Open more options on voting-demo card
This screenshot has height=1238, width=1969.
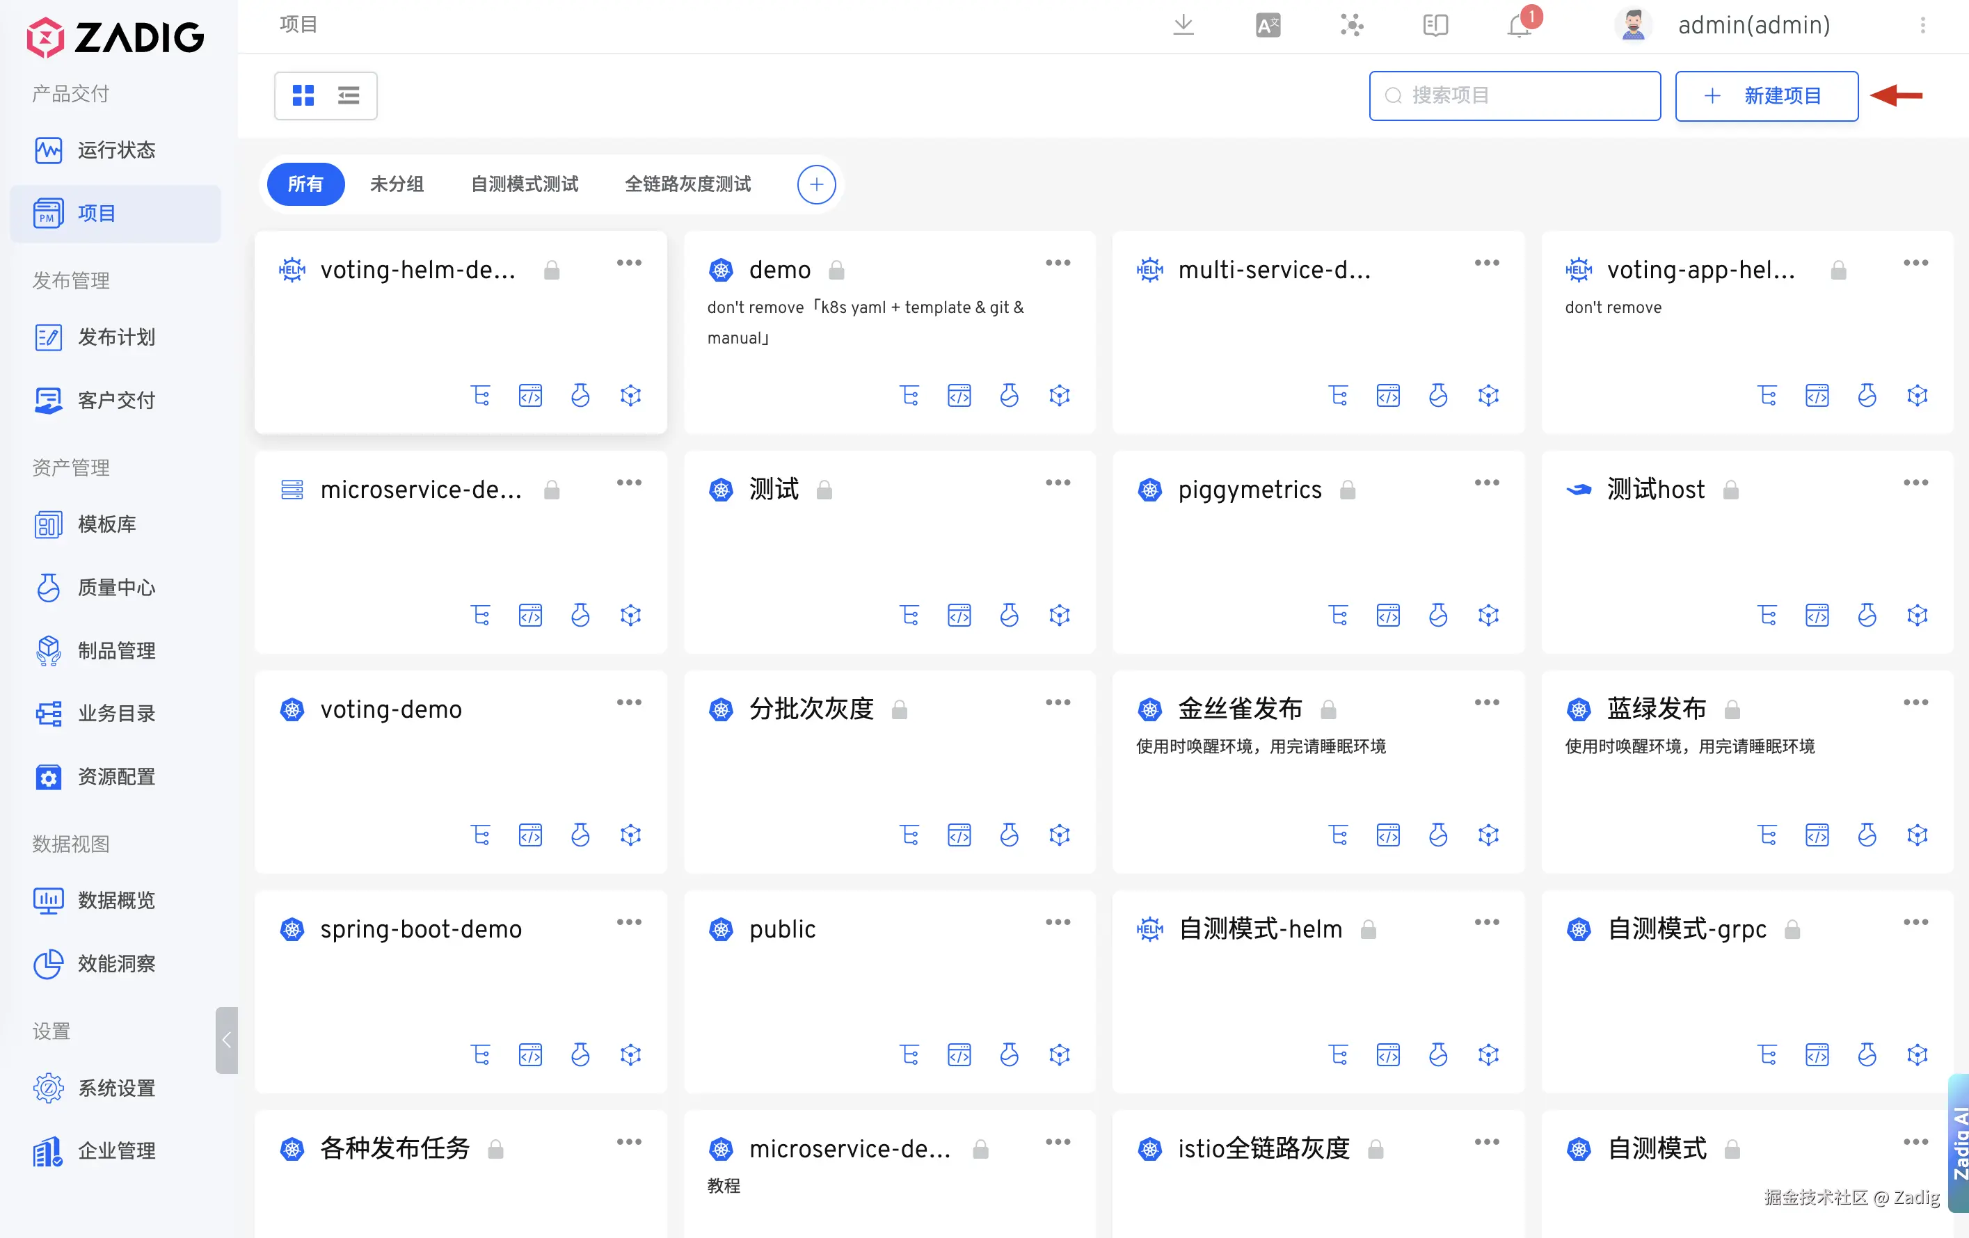[x=629, y=702]
